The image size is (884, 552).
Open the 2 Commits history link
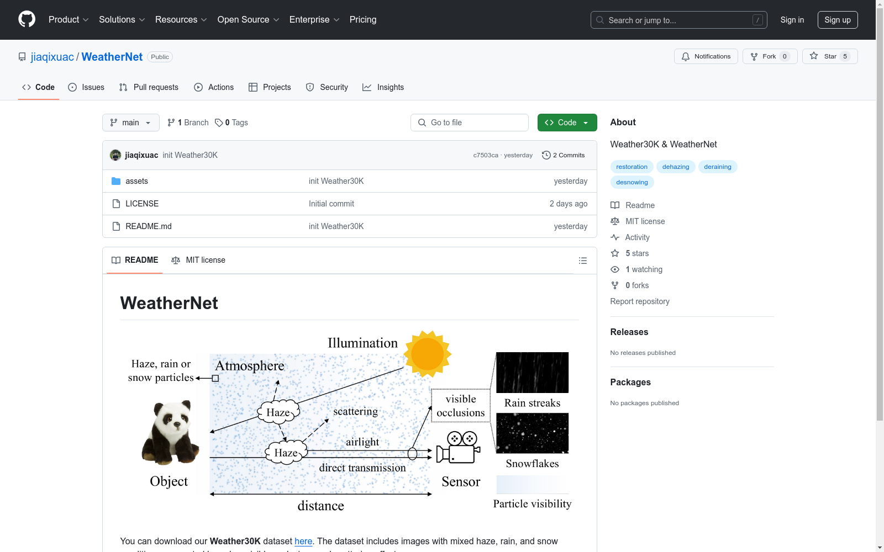click(564, 155)
